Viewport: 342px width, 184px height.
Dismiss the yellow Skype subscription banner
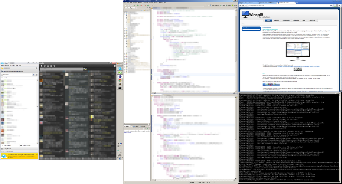[37, 154]
